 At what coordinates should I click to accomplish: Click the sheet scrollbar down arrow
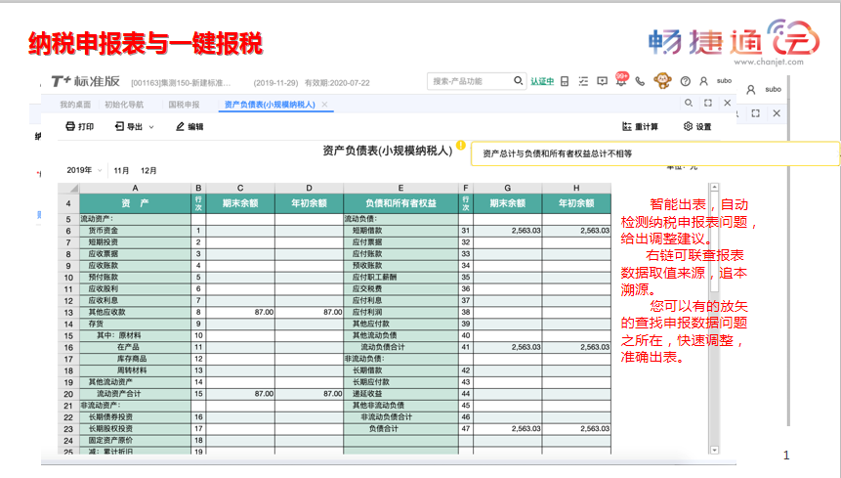pyautogui.click(x=714, y=450)
